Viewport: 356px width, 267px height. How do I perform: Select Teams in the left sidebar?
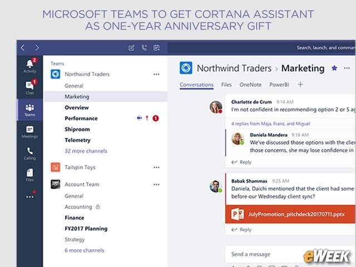tap(29, 110)
